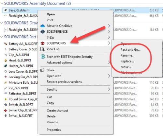163x138 pixels.
Task: Collapse the SOLIDWORKS Assembly Document group
Action: click(2, 3)
